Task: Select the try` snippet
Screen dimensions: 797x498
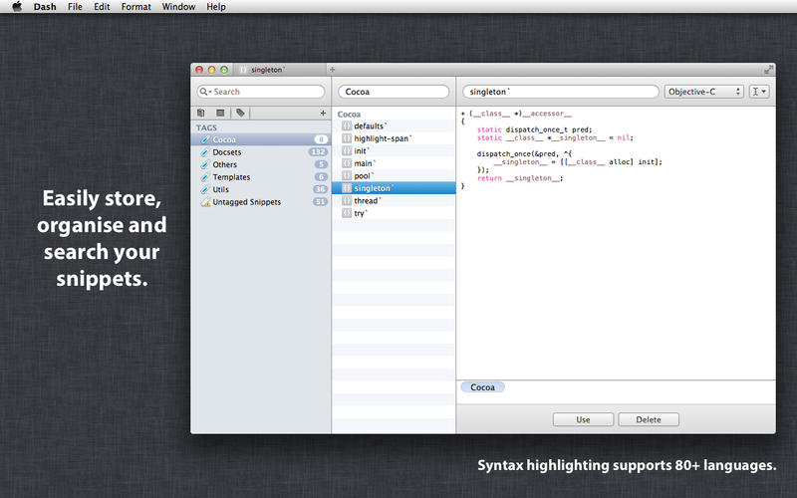Action: [x=394, y=213]
